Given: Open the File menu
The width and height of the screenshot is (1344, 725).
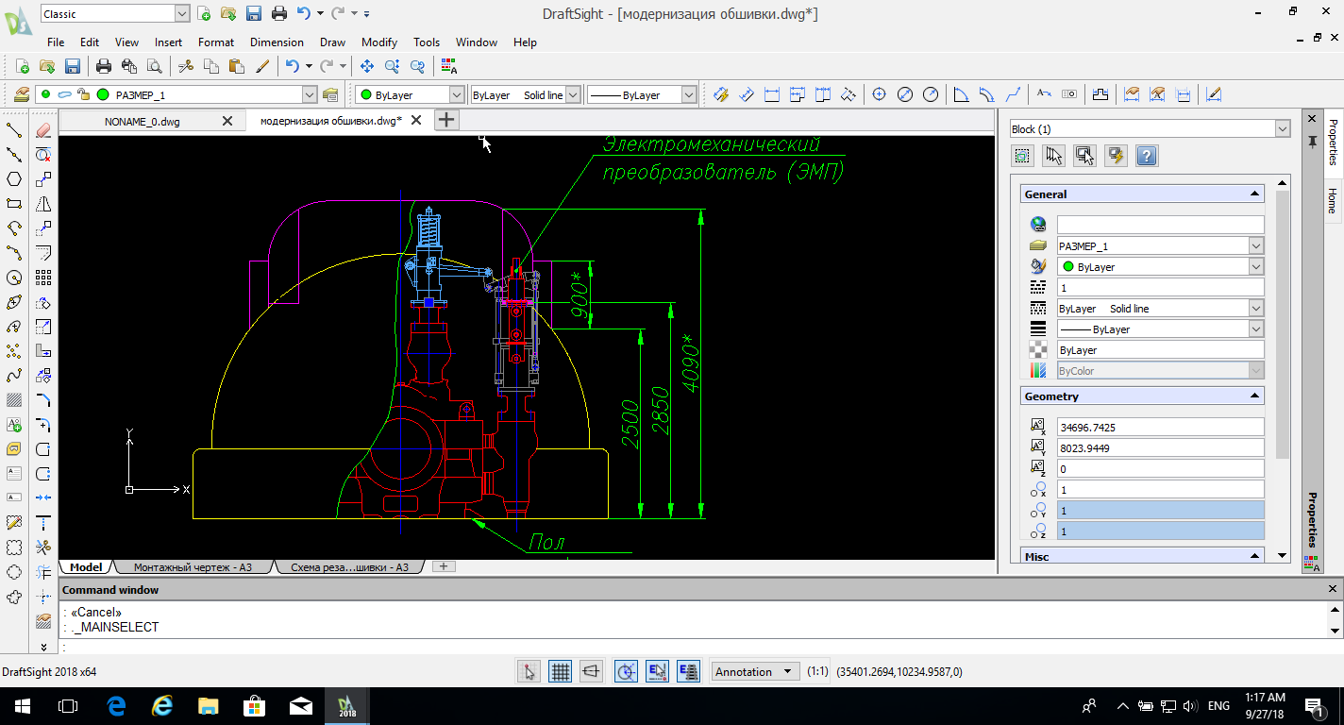Looking at the screenshot, I should 56,42.
